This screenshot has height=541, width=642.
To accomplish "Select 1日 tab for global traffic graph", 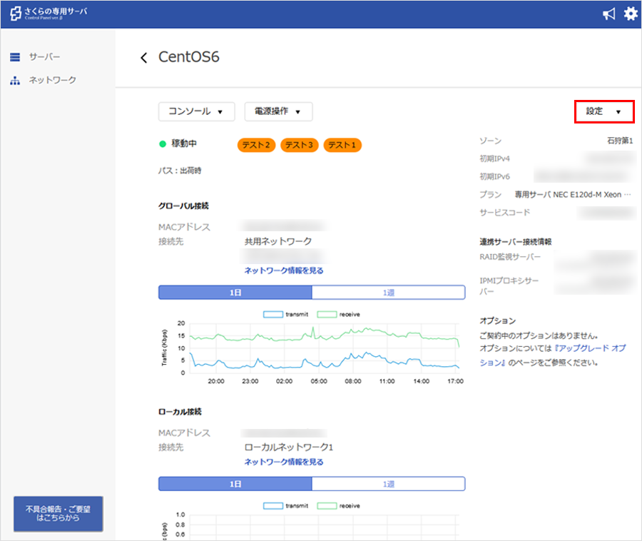I will click(x=235, y=293).
